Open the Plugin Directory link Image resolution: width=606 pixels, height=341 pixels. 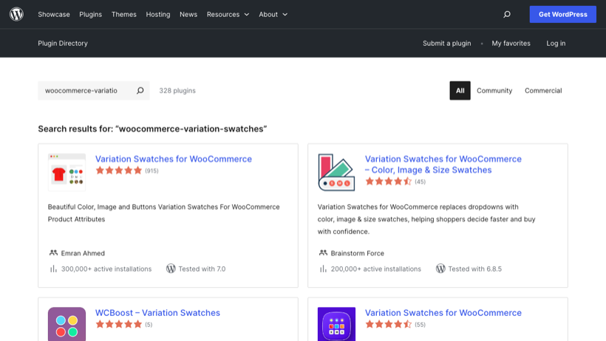pyautogui.click(x=63, y=44)
